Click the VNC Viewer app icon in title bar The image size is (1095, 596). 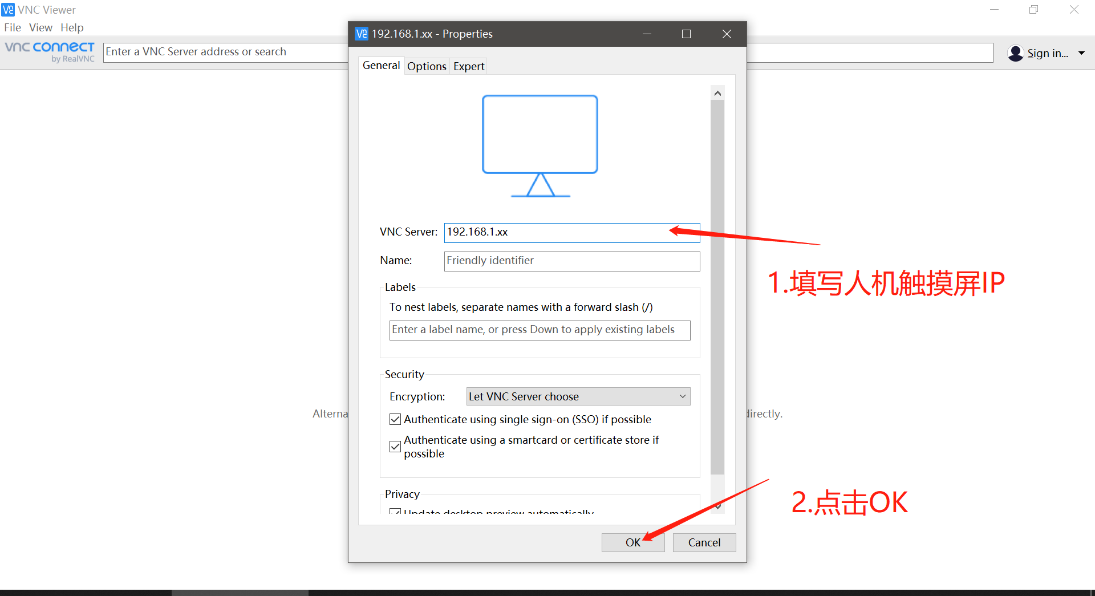coord(8,10)
